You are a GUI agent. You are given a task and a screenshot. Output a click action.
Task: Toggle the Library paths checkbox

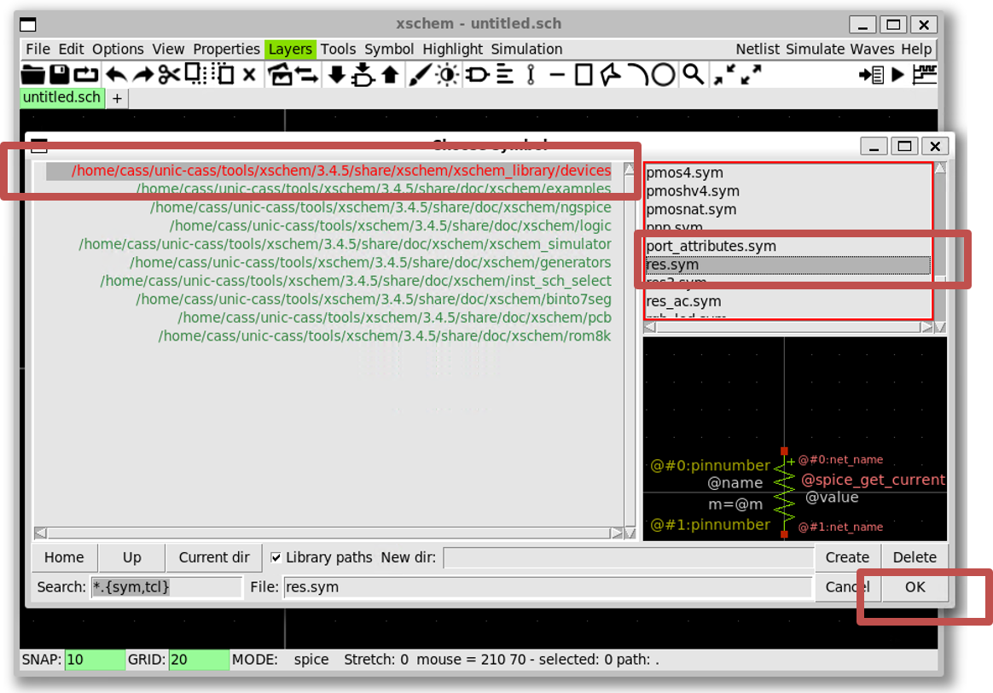pyautogui.click(x=276, y=557)
